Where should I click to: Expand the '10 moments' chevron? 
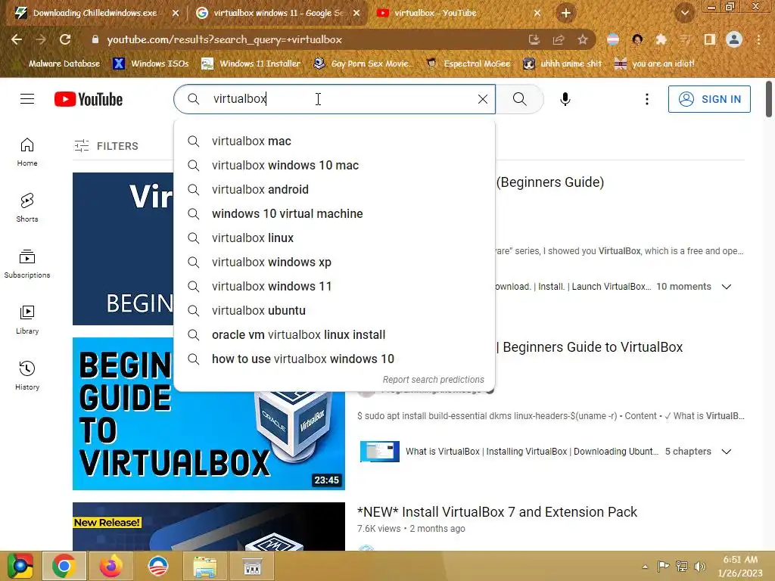point(726,287)
